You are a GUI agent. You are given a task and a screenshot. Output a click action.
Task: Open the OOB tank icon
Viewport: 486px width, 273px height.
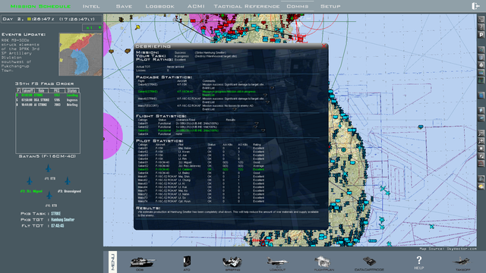142,262
